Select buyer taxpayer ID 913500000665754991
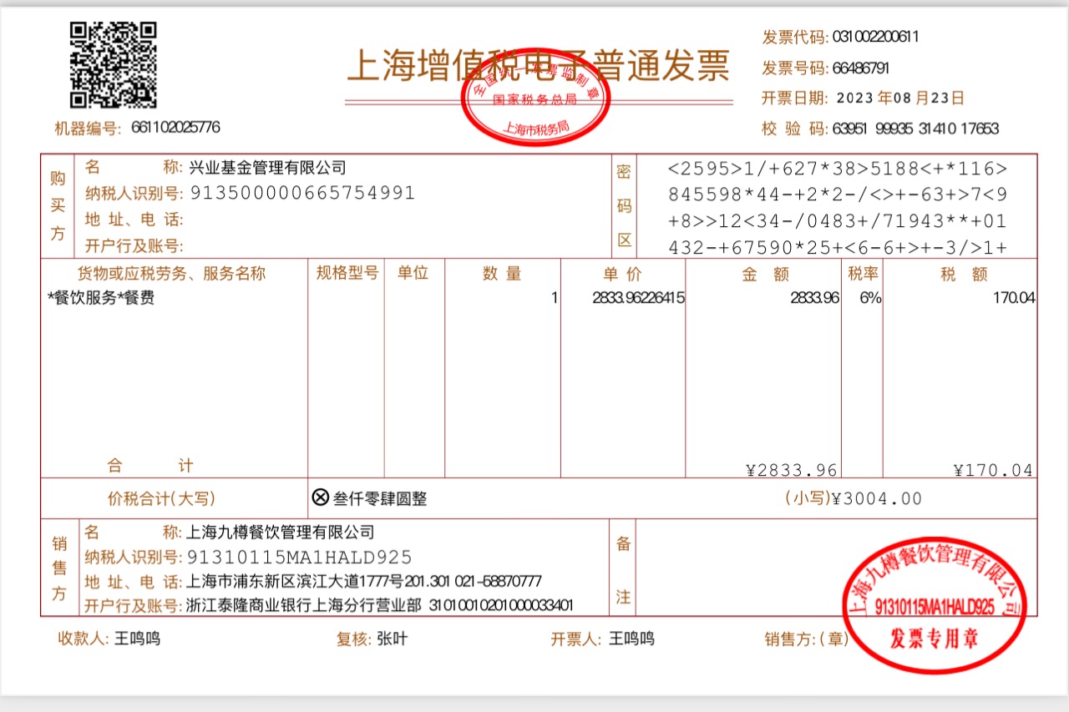 pyautogui.click(x=303, y=194)
